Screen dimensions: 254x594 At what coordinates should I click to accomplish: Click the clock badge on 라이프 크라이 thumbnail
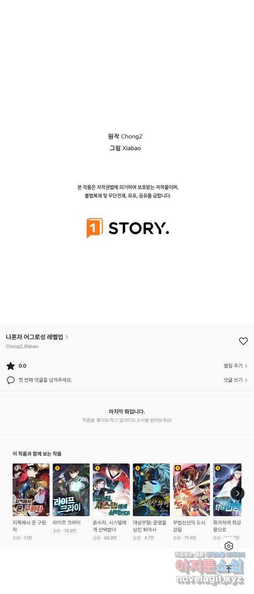tap(57, 468)
